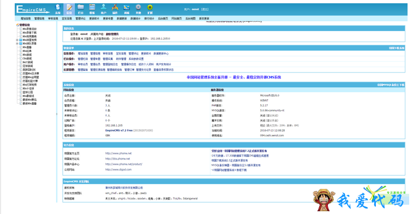The image size is (413, 214).
Task: Open 附件管理 quick menu link
Action: (121, 59)
